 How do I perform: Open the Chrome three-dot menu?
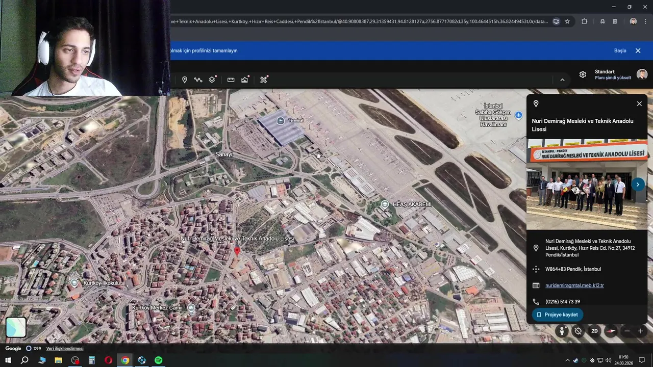tap(646, 21)
